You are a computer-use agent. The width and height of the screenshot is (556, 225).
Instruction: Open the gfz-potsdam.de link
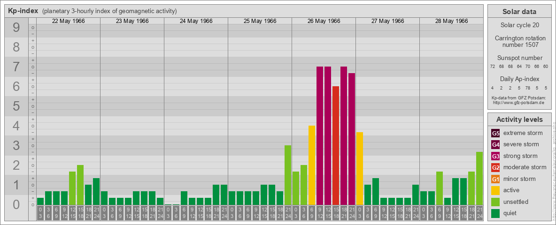coord(518,103)
